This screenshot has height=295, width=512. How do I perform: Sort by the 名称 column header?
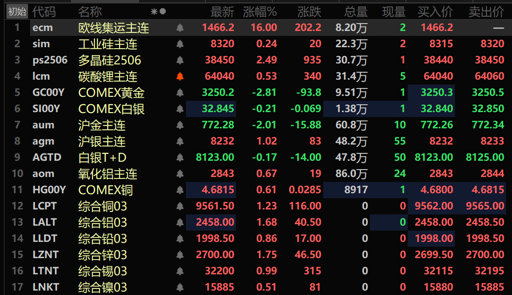coord(90,12)
